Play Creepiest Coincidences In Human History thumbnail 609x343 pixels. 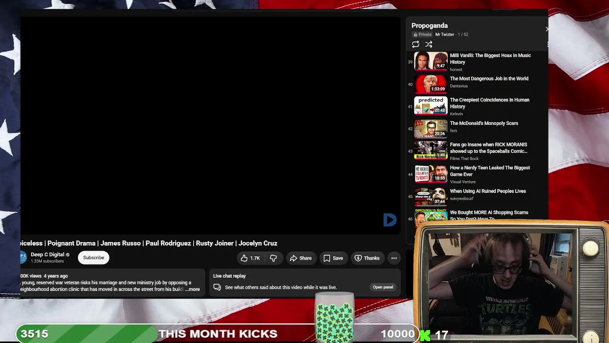click(431, 106)
